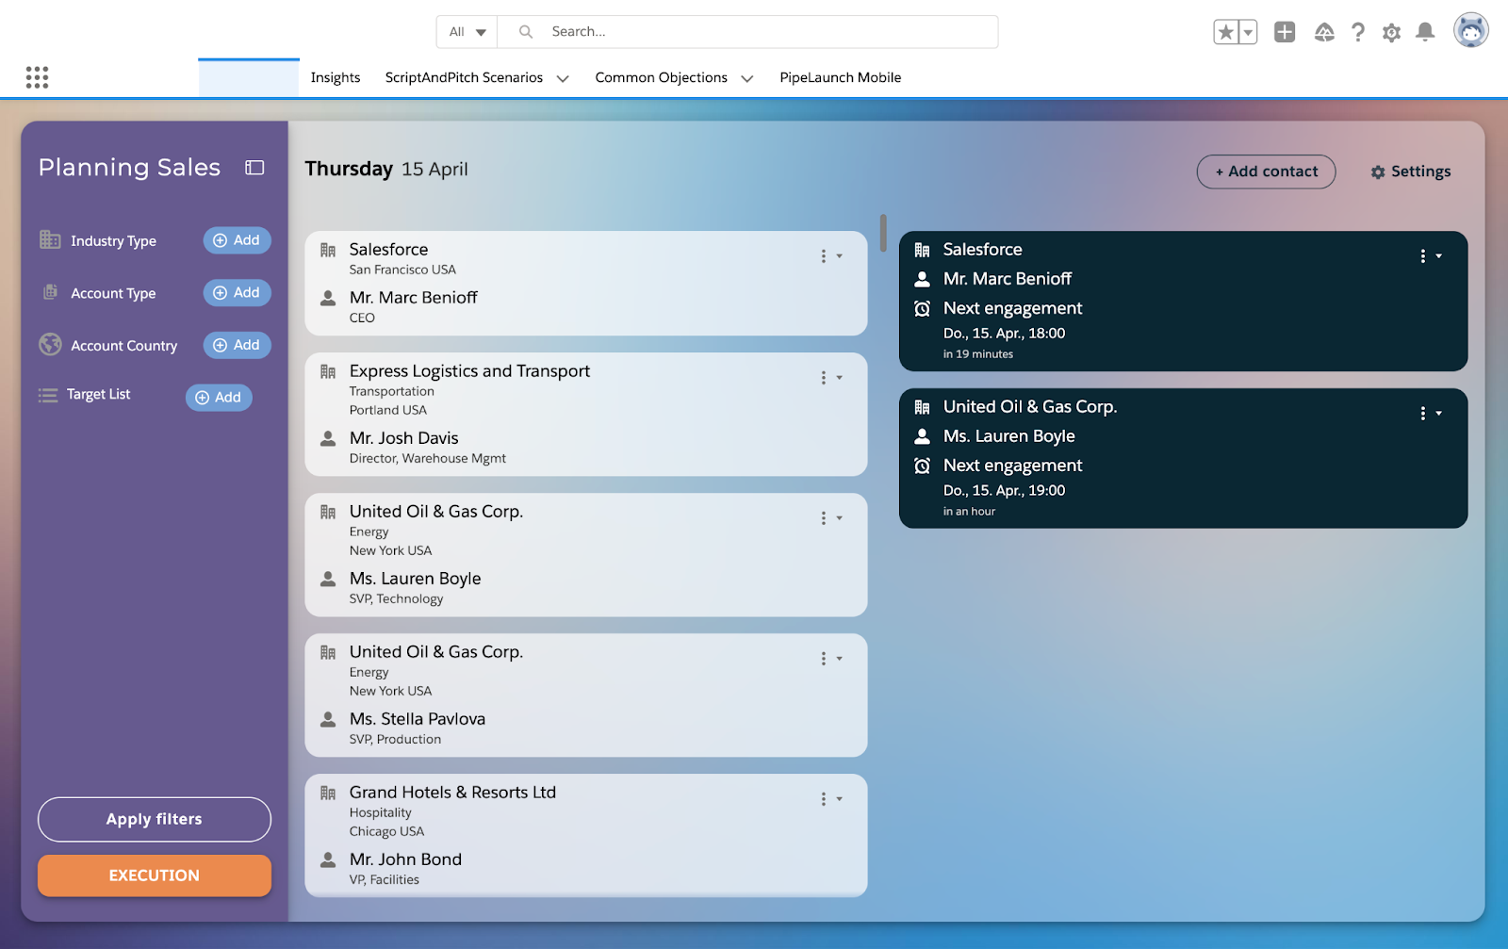Image resolution: width=1508 pixels, height=949 pixels.
Task: Collapse the Planning Sales sidebar panel icon
Action: click(x=254, y=168)
